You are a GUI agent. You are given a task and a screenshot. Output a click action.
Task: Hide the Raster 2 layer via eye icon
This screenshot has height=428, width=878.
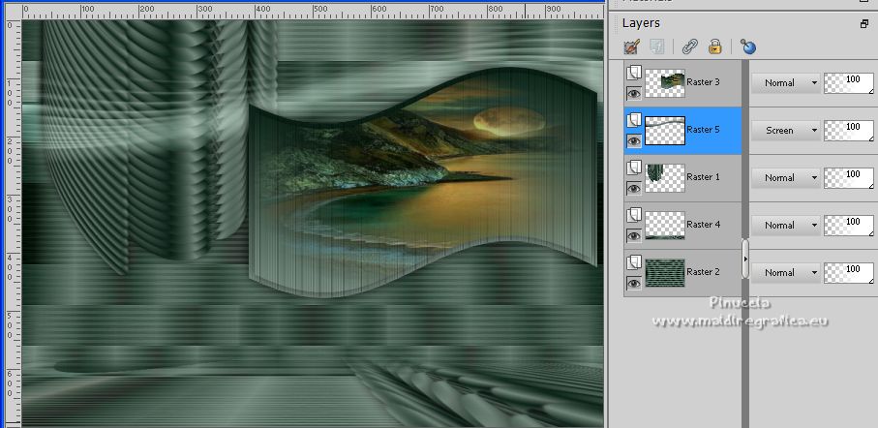(x=634, y=284)
